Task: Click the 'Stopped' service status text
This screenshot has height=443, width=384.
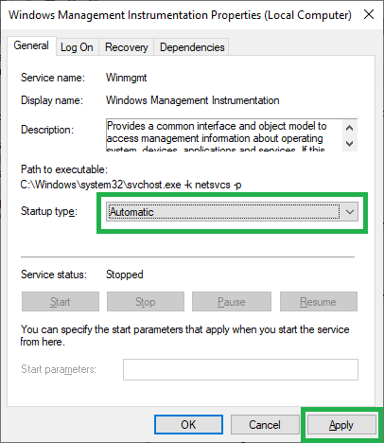Action: (x=125, y=275)
